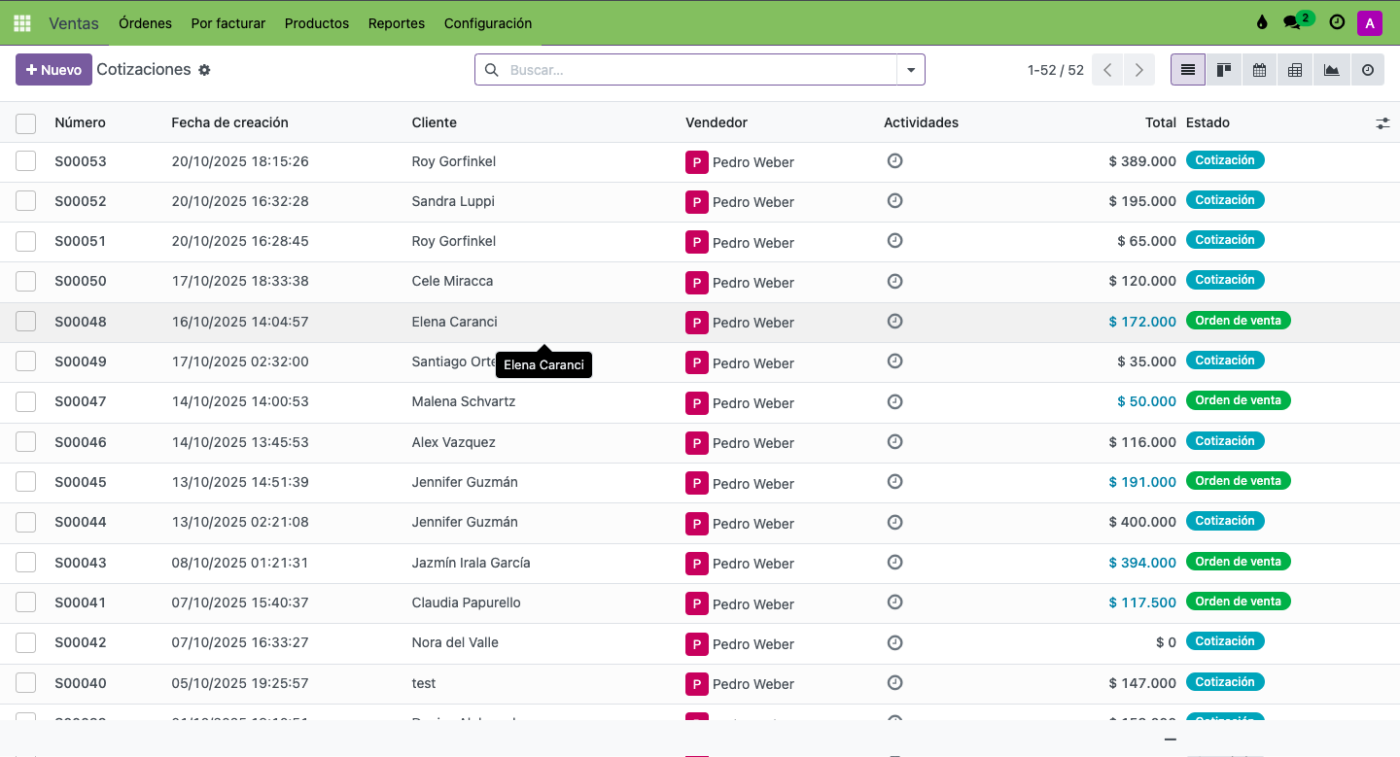Open optional columns settings dropdown
Screen dimensions: 1400x757
(x=1382, y=123)
